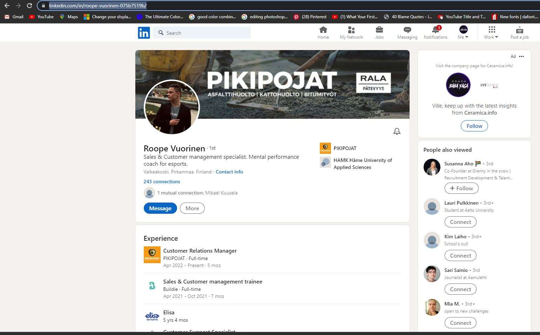Reload the page with refresh icon

pyautogui.click(x=29, y=6)
